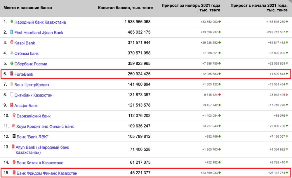
Task: Open the Евразийский банк link
Action: point(34,116)
